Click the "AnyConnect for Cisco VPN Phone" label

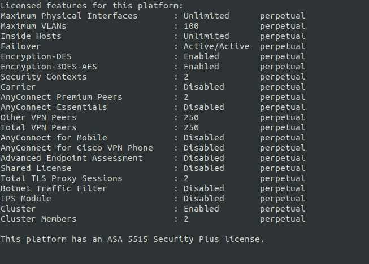click(77, 148)
